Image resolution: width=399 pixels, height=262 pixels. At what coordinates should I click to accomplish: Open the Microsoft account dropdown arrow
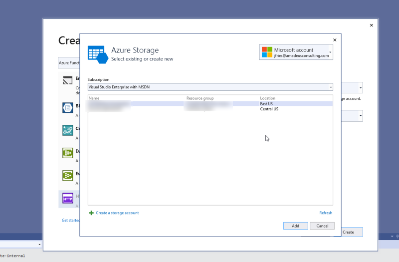pos(330,52)
